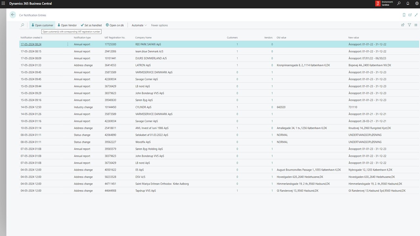Screen dimensions: 420x236
Task: Click the Woodfix ApS company cell
Action: [143, 142]
